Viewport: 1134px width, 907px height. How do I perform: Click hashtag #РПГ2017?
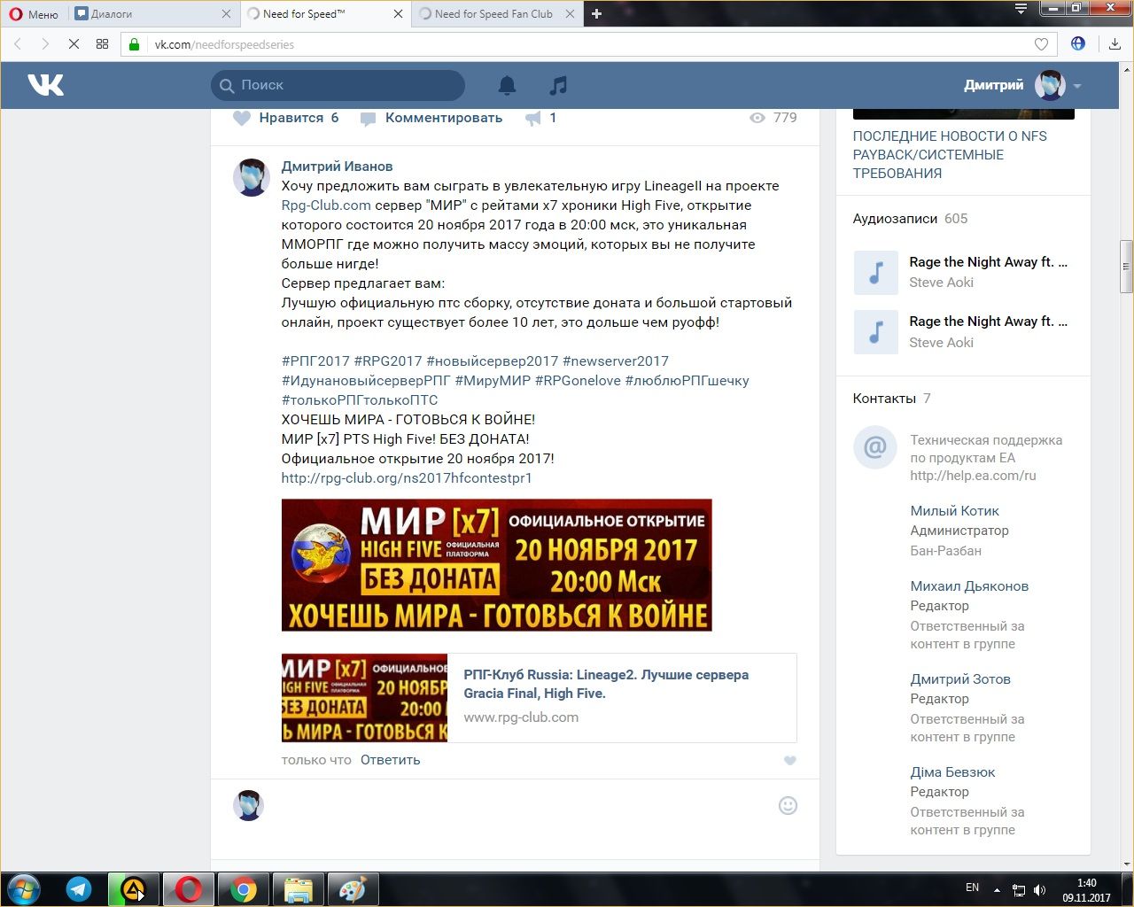[315, 361]
